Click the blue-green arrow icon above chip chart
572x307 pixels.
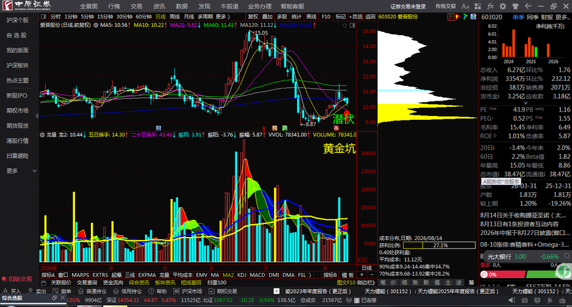point(466,17)
